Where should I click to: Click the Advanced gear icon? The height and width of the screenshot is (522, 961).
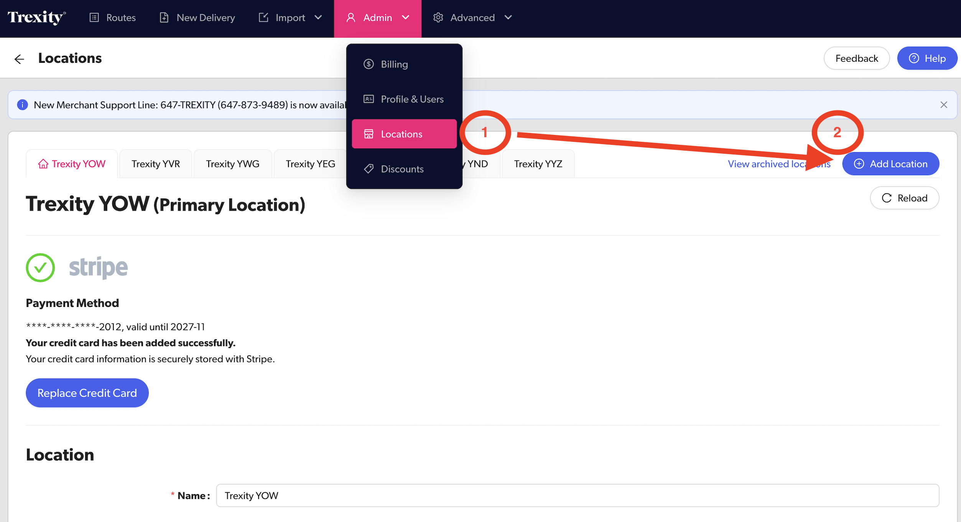pyautogui.click(x=438, y=18)
